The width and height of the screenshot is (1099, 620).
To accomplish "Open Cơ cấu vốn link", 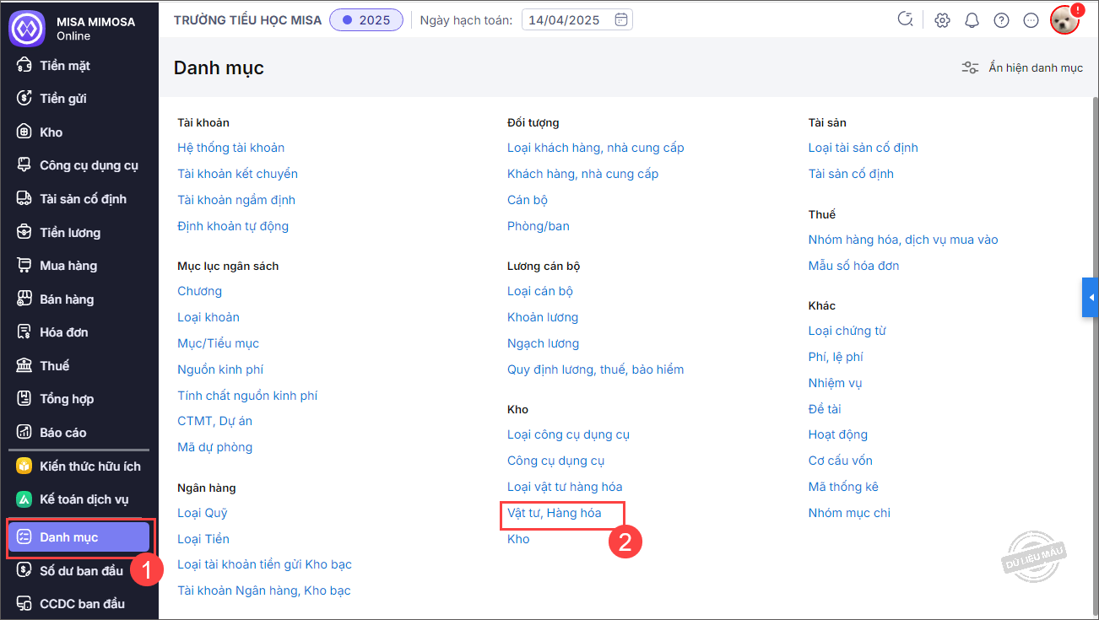I will pyautogui.click(x=841, y=461).
